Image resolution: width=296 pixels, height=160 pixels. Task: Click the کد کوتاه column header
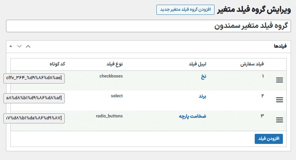point(57,64)
